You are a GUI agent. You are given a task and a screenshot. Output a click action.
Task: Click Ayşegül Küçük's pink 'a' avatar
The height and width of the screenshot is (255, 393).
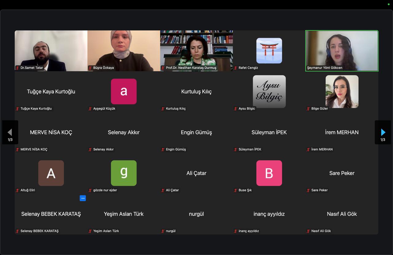click(123, 91)
